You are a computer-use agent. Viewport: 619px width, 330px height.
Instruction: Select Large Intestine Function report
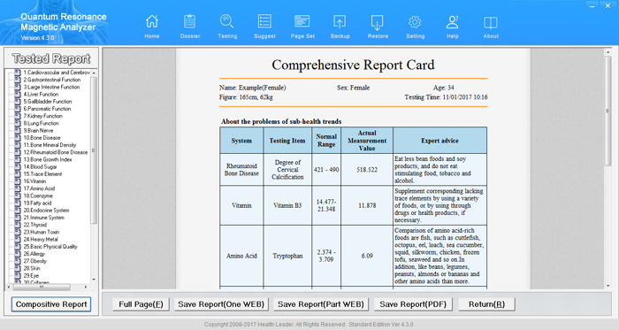(x=51, y=87)
